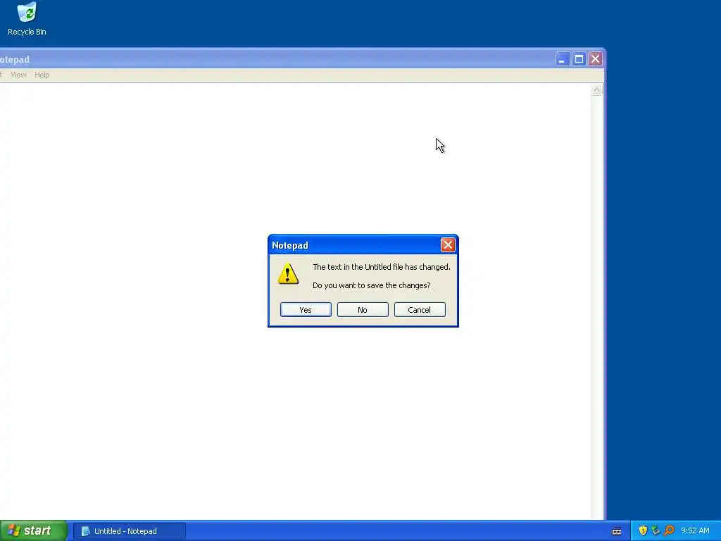Click the on-screen keyboard tray icon
Screen dimensions: 721x541
[x=617, y=531]
